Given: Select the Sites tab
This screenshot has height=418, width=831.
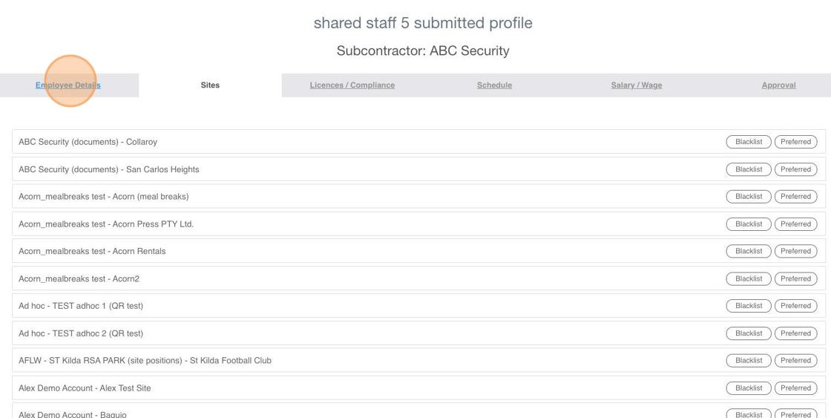Looking at the screenshot, I should (x=210, y=85).
